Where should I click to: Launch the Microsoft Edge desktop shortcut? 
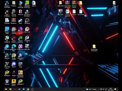[x=14, y=48]
